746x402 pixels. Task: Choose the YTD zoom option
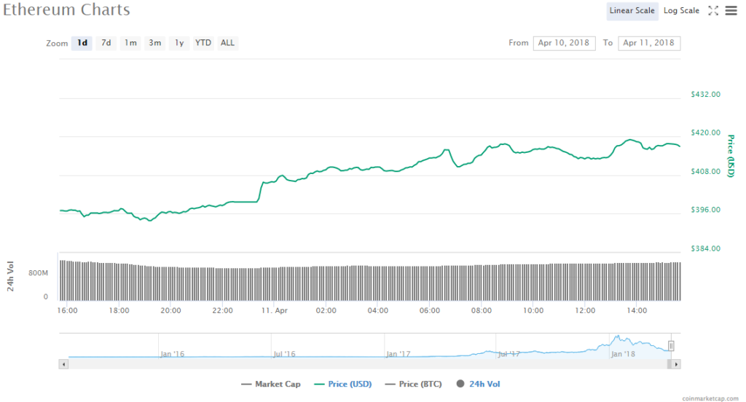click(x=203, y=43)
